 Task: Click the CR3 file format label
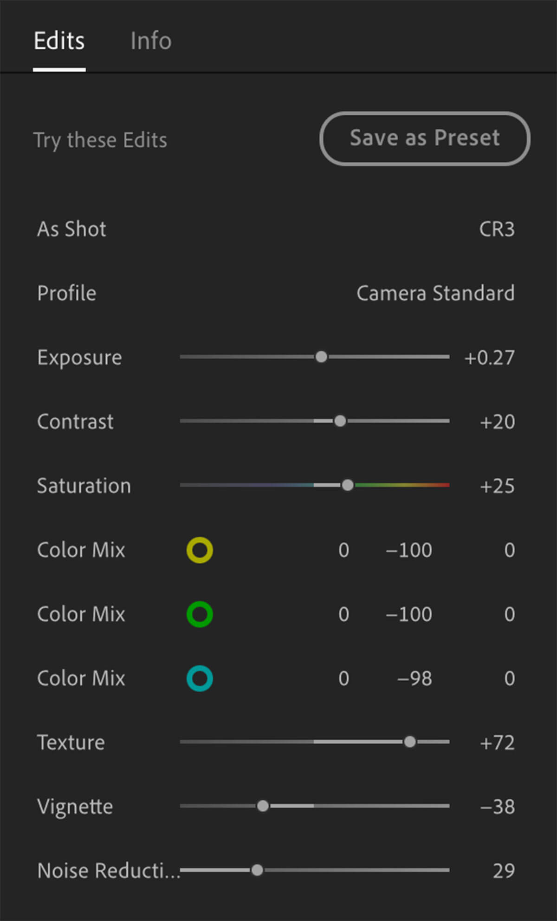(x=497, y=229)
